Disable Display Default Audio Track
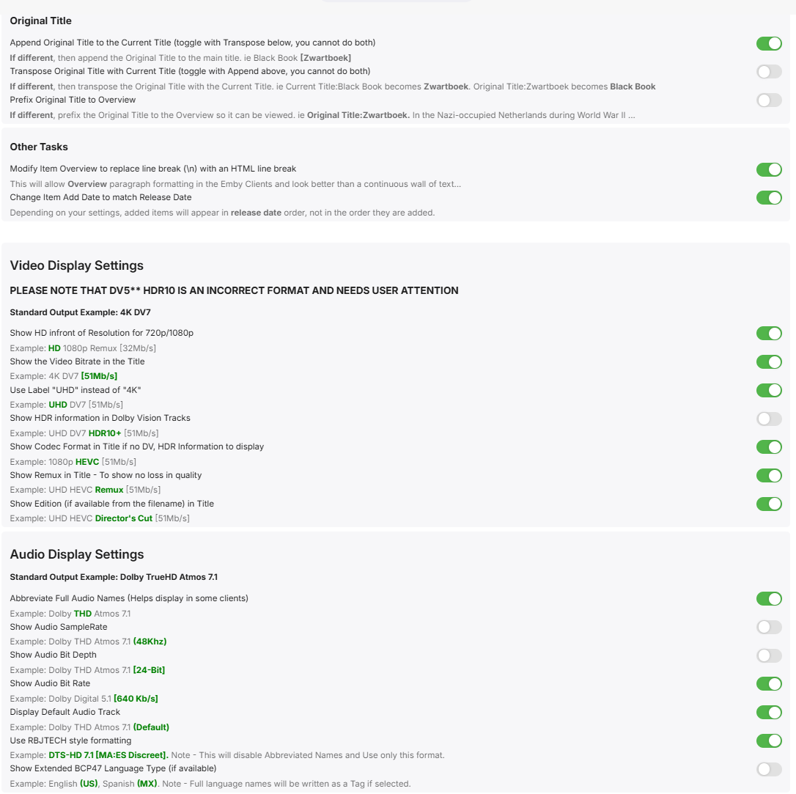796x794 pixels. pos(769,713)
